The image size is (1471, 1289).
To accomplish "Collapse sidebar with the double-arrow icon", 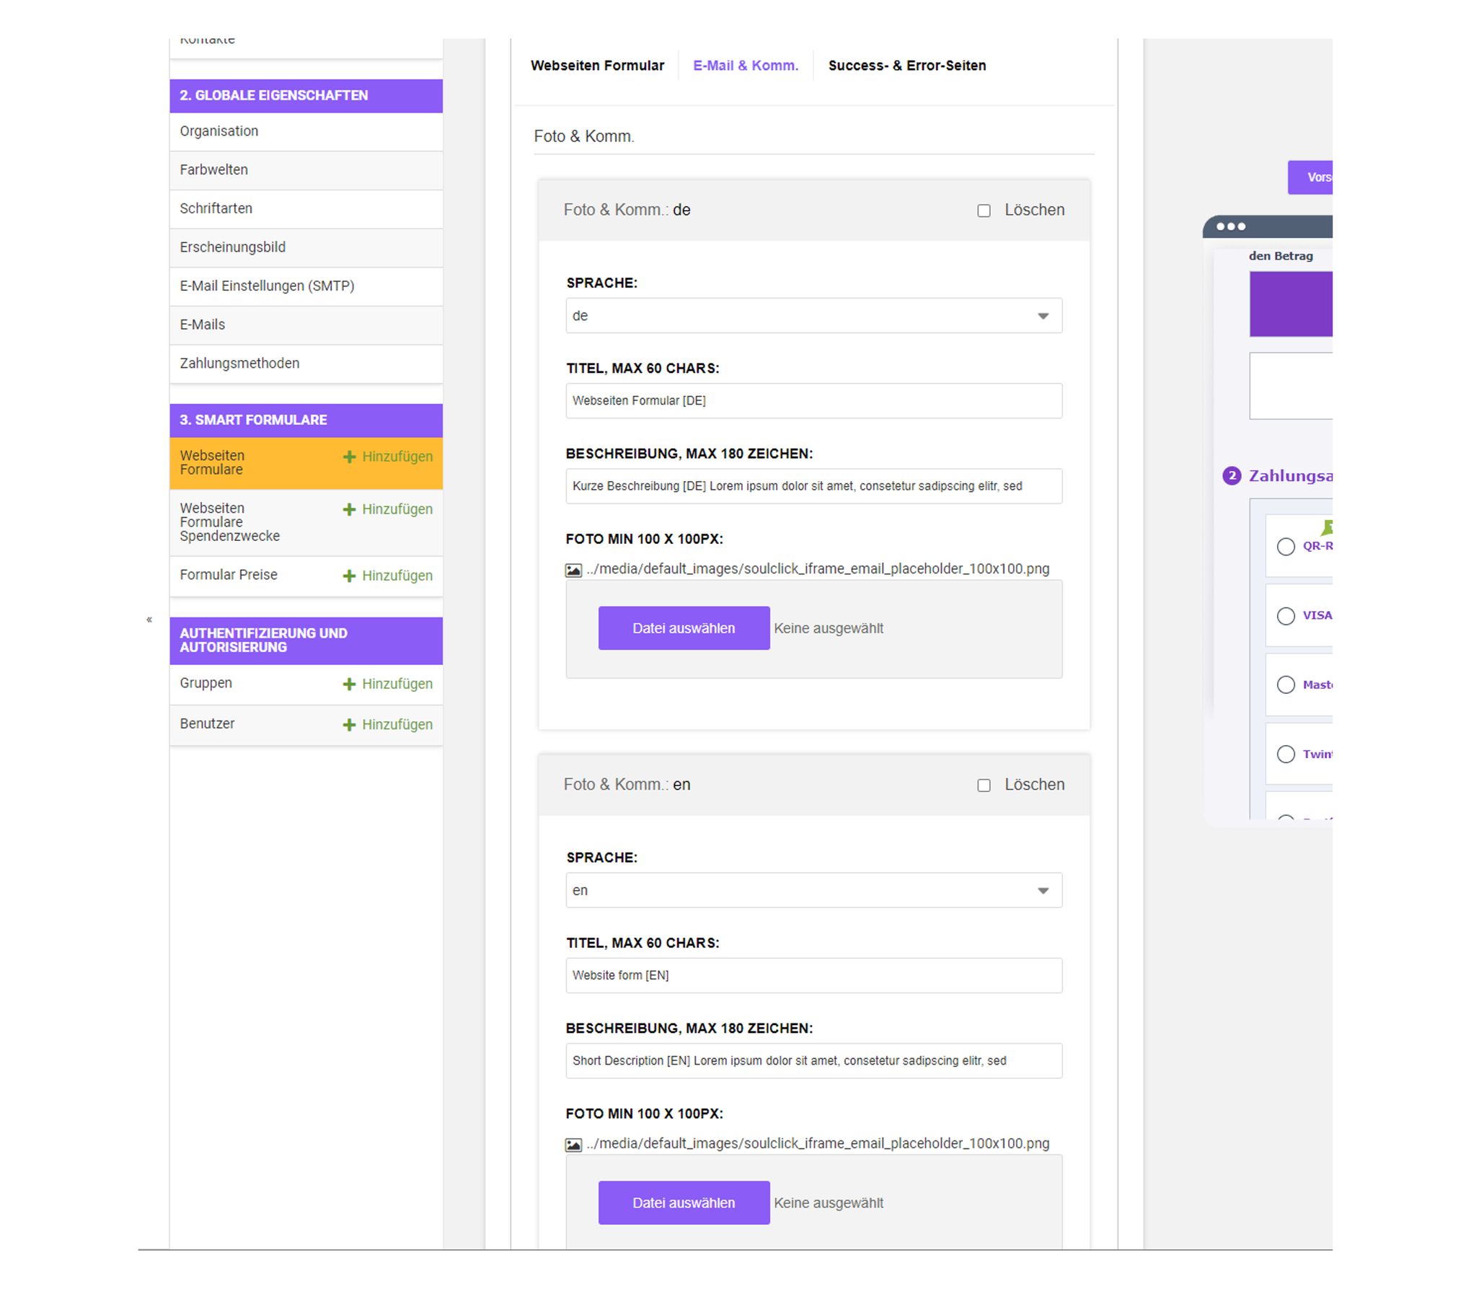I will click(x=149, y=620).
